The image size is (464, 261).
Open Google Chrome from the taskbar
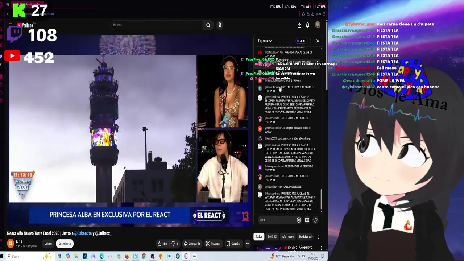[x=144, y=256]
